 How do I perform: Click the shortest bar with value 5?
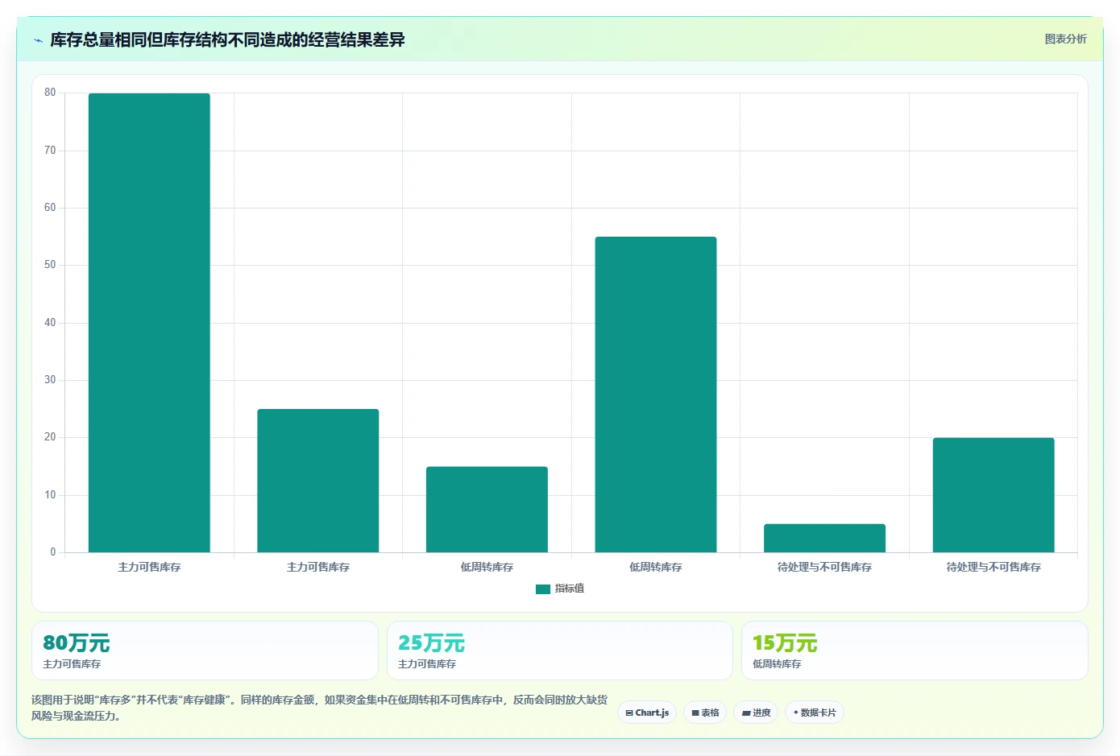[x=824, y=538]
